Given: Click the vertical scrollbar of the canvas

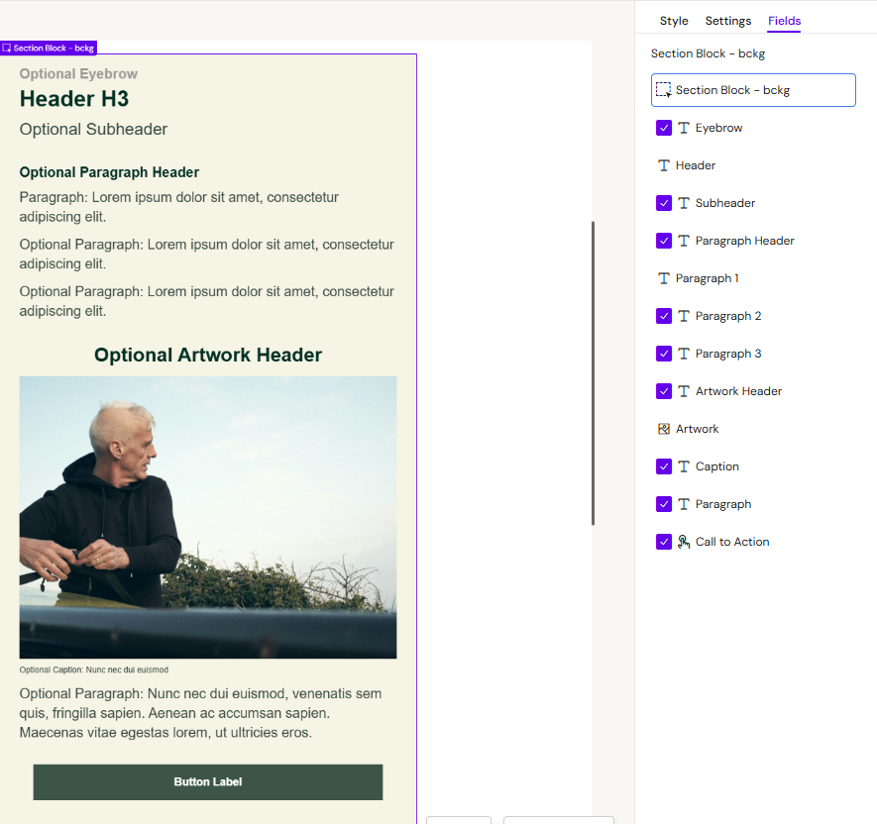Looking at the screenshot, I should tap(593, 372).
